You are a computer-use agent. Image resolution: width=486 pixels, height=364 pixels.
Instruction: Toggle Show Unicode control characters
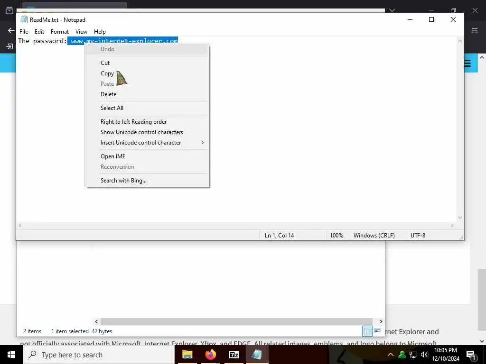coord(141,132)
